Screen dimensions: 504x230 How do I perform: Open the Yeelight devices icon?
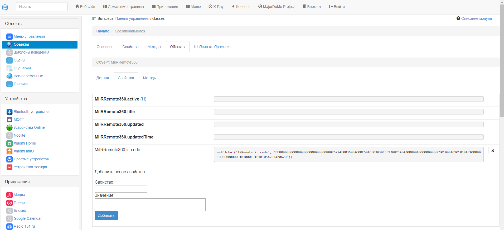click(x=9, y=167)
